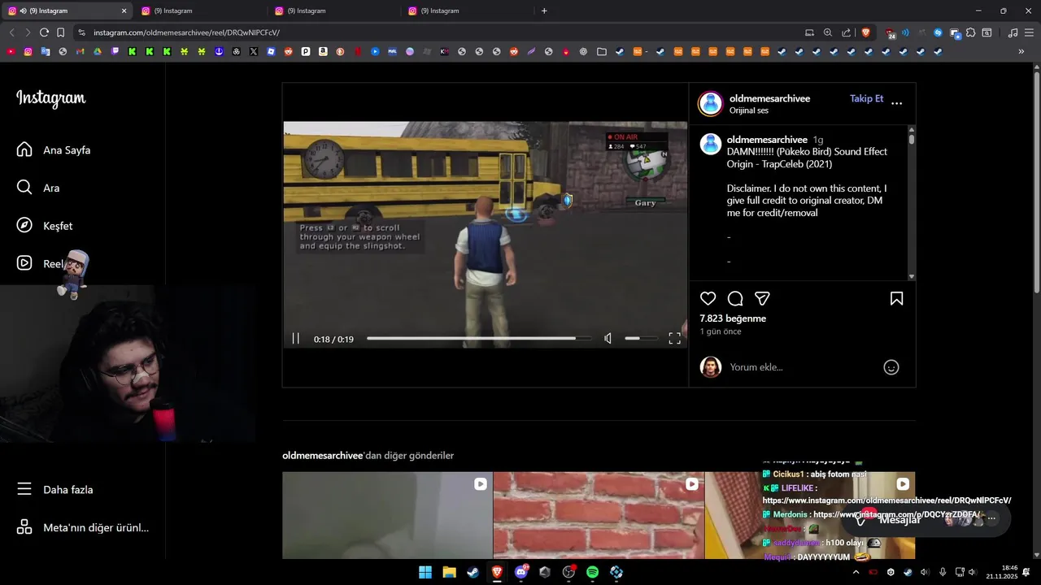This screenshot has height=585, width=1041.
Task: Close the active Instagram tab
Action: point(124,11)
